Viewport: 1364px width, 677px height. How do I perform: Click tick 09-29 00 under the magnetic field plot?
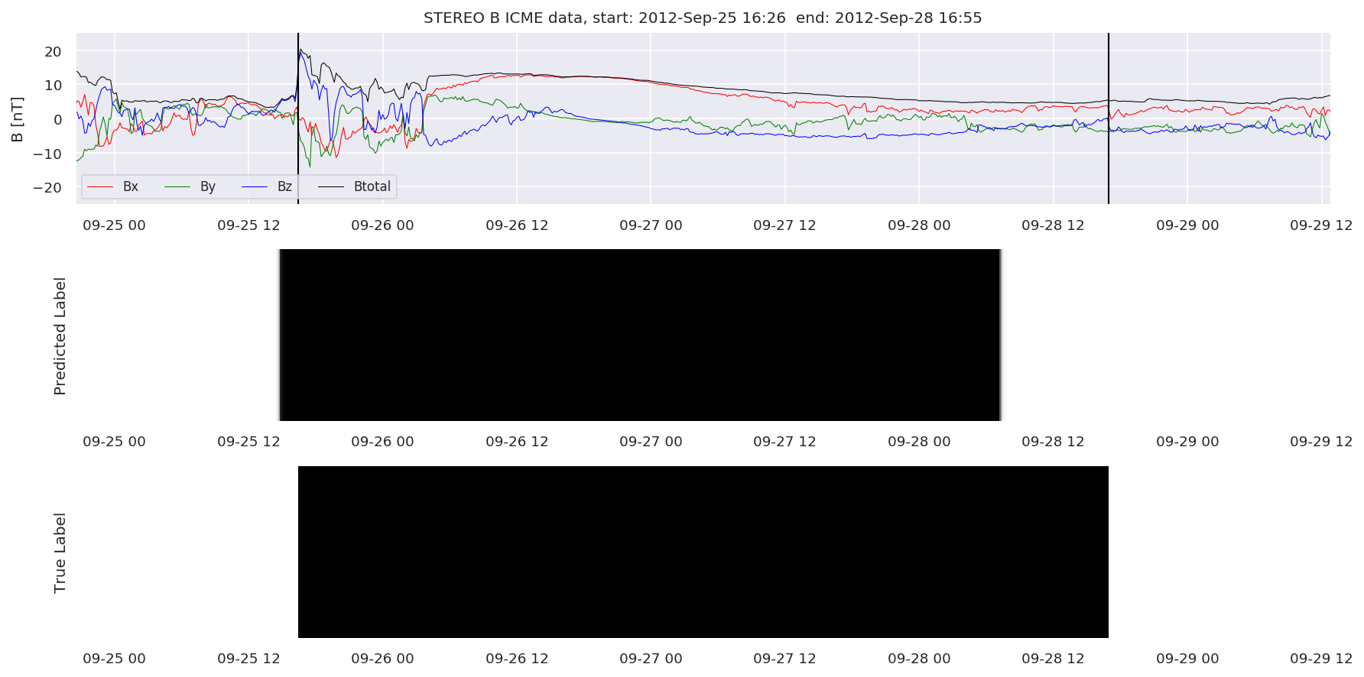click(1188, 225)
